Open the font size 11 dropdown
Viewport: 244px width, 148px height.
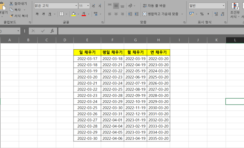(88, 6)
